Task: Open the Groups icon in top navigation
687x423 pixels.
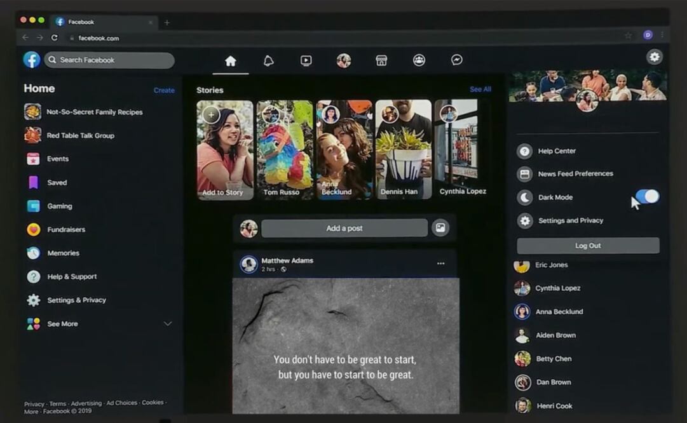Action: (418, 60)
